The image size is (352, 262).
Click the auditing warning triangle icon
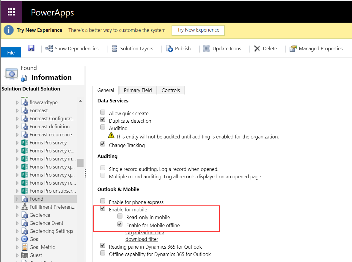tap(111, 135)
